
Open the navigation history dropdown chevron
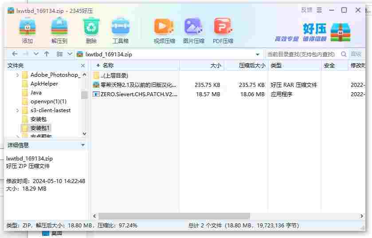(x=36, y=54)
